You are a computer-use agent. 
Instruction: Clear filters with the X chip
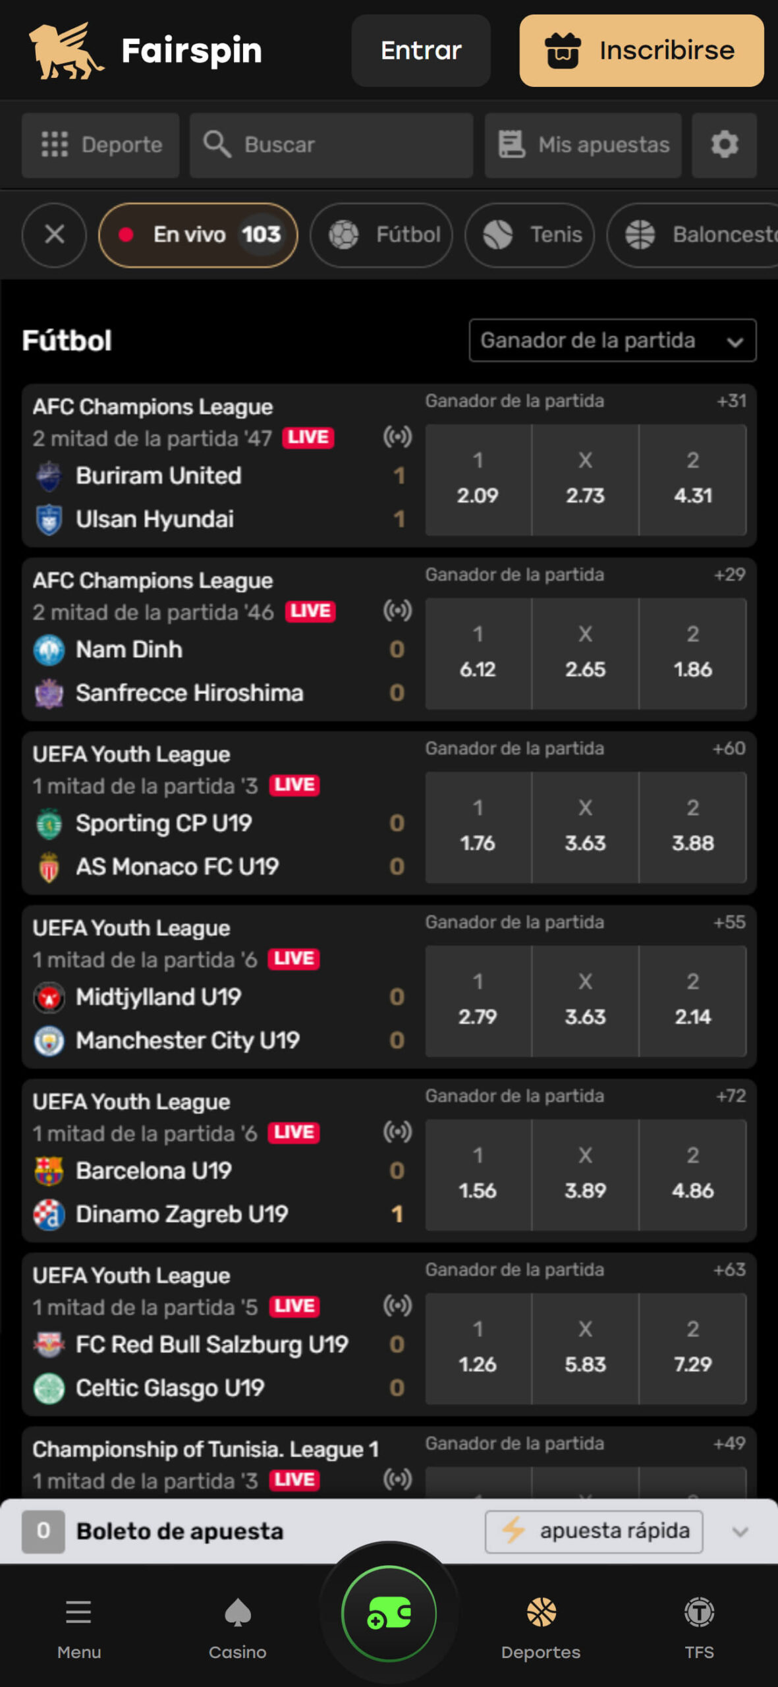54,235
